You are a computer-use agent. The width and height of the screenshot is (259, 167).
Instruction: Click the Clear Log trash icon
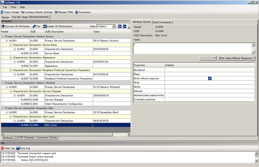click(x=2, y=148)
